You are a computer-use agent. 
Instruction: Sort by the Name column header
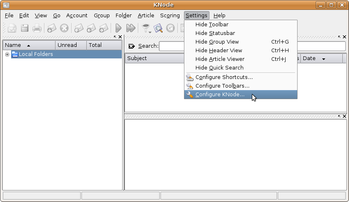coord(29,45)
